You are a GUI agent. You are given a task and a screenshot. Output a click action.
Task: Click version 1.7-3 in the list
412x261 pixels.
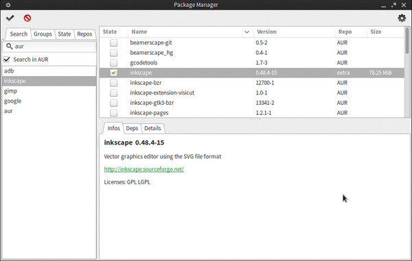262,62
